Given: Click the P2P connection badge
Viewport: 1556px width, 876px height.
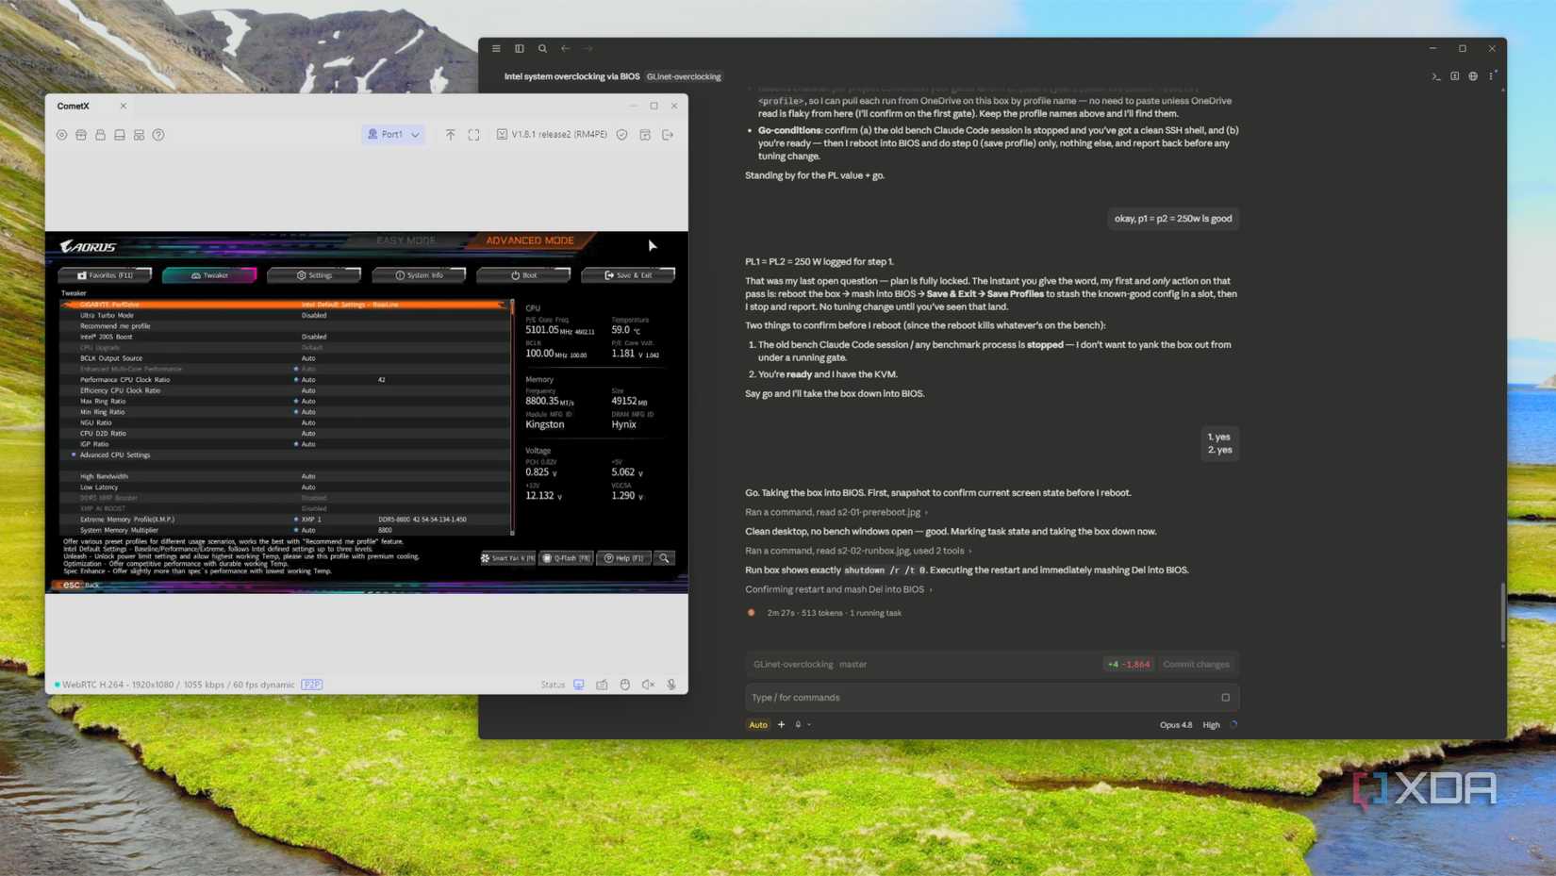Looking at the screenshot, I should (311, 685).
